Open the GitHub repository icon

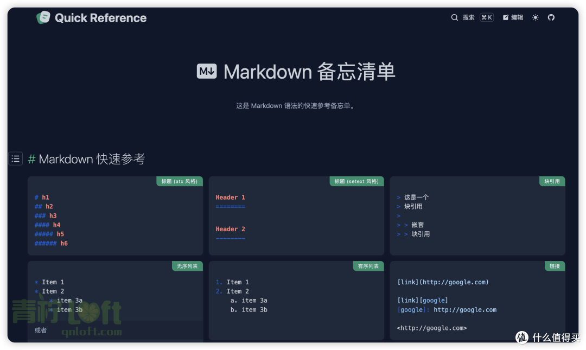pos(551,17)
